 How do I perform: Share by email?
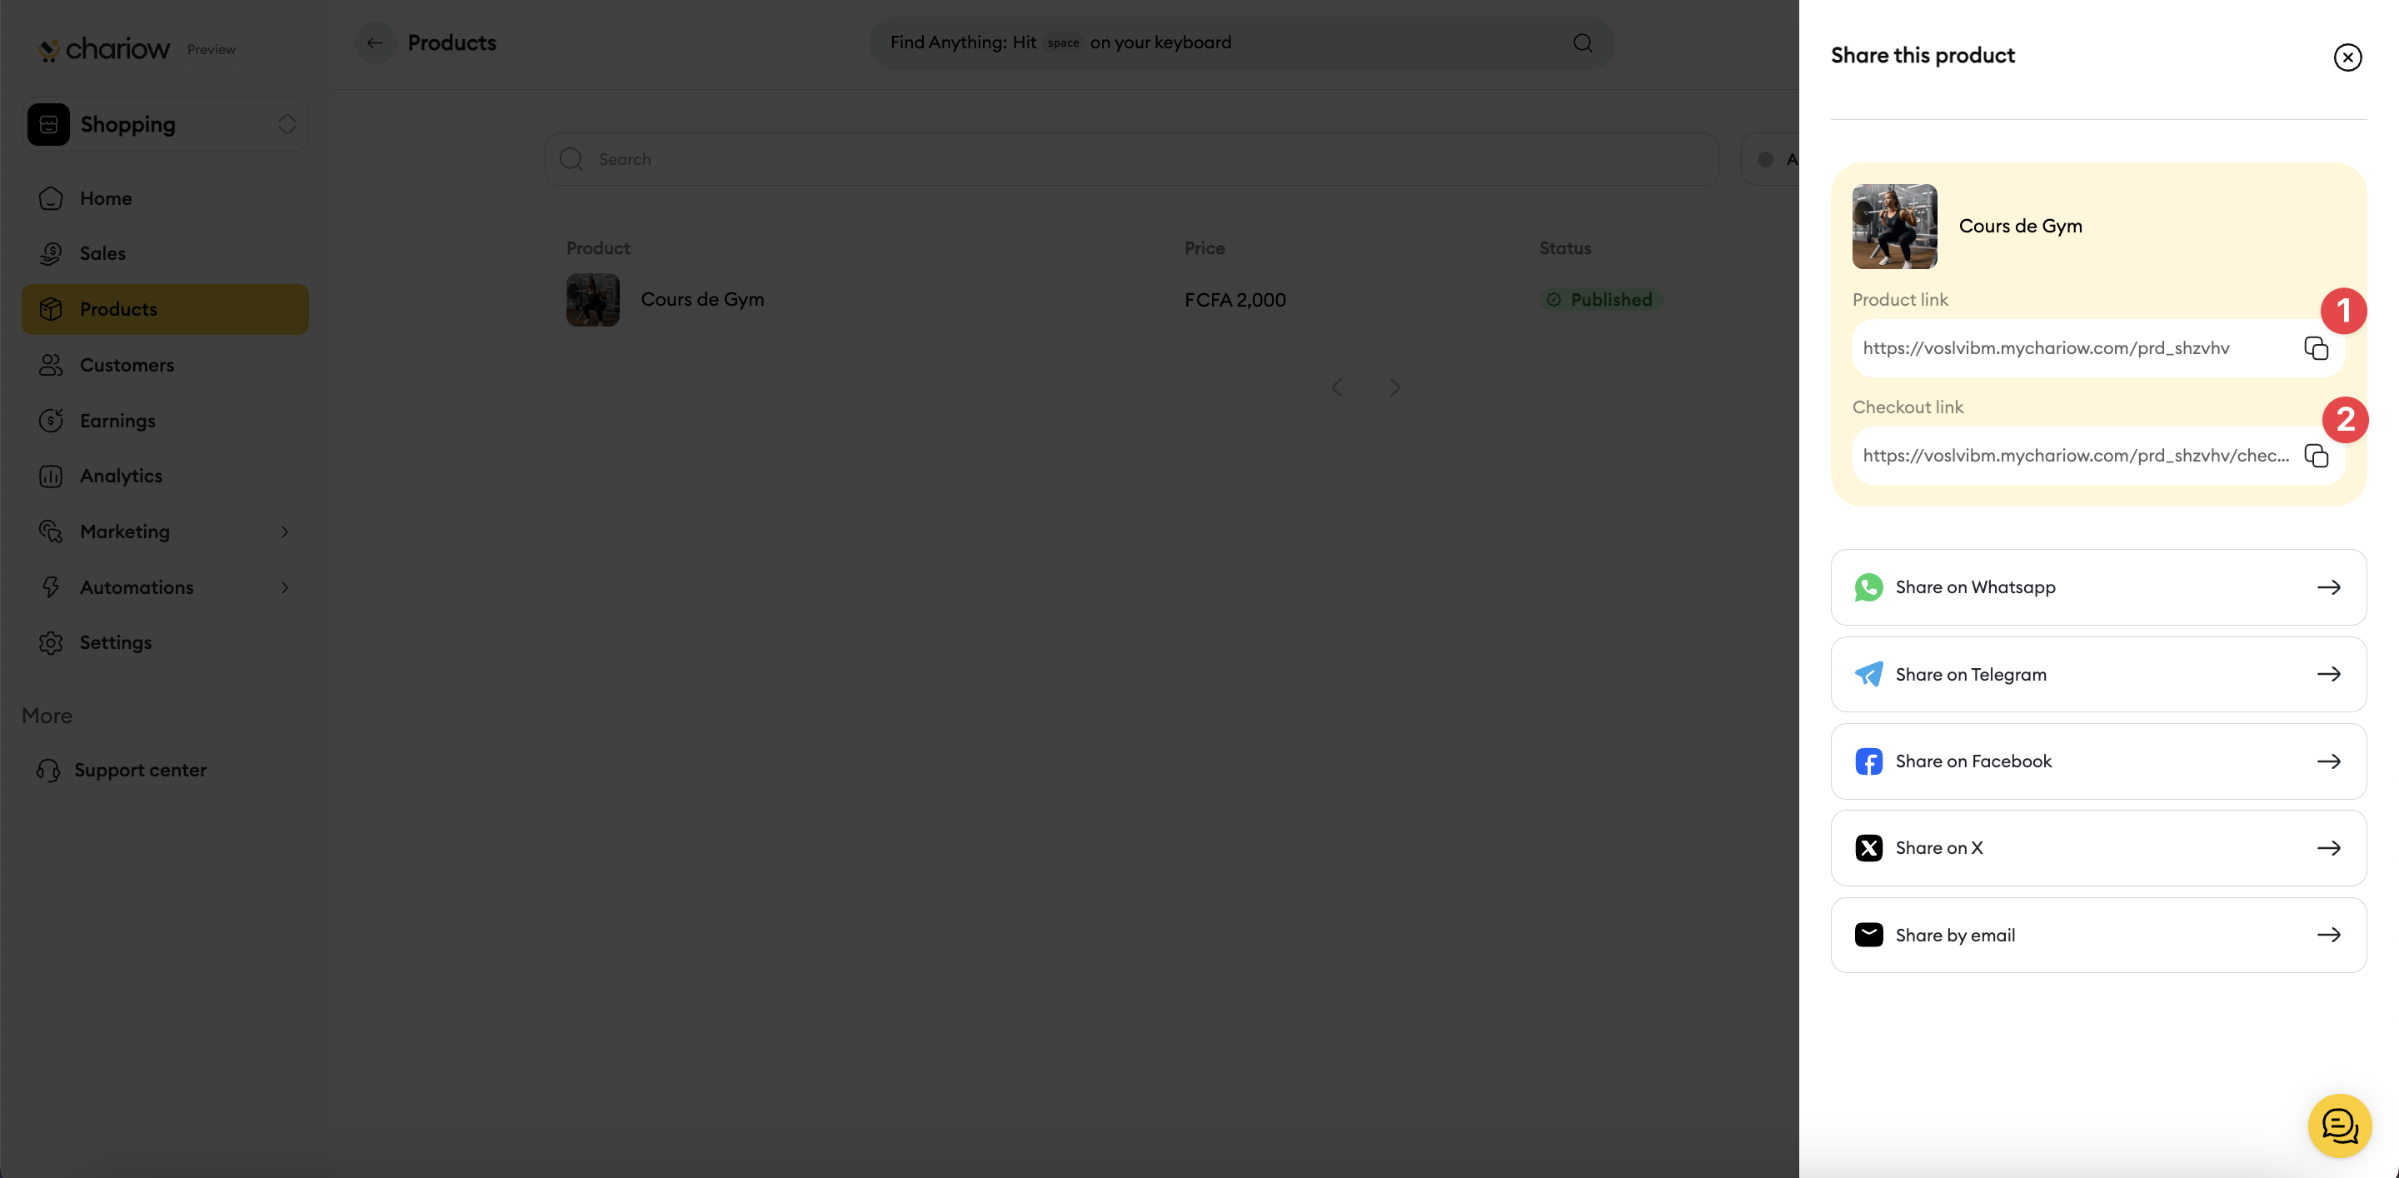[x=2097, y=935]
